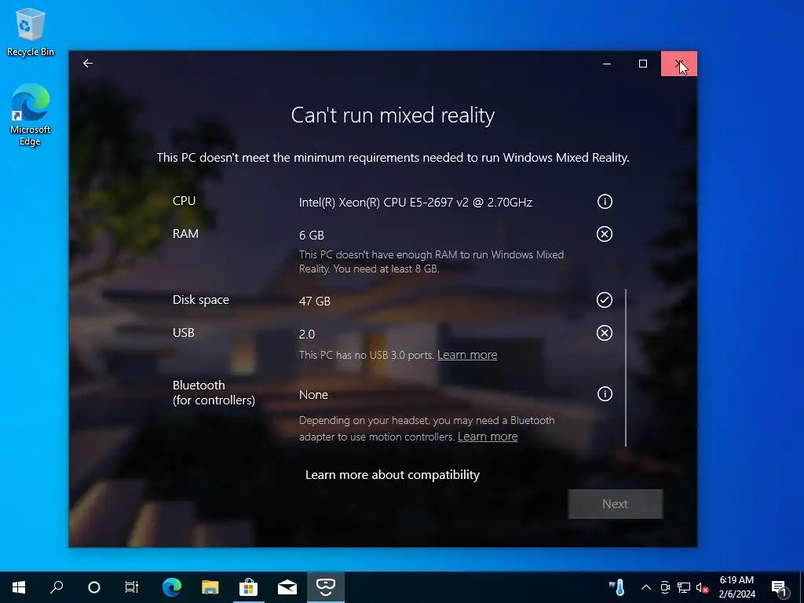Click the Disk space label
804x603 pixels.
[200, 300]
